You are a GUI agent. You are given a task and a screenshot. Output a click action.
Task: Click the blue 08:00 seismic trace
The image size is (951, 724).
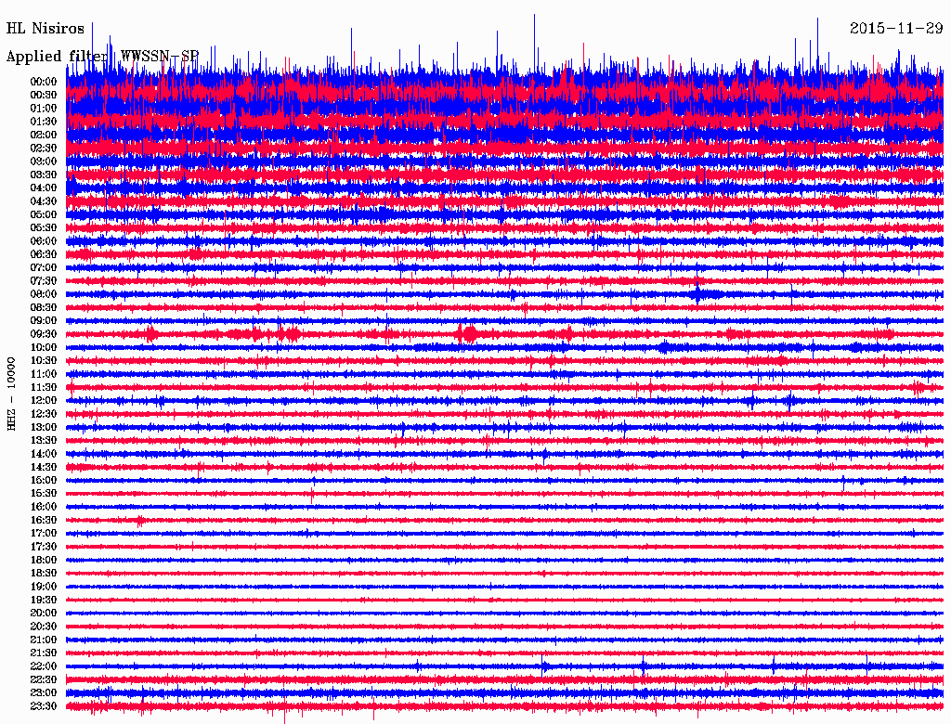[x=504, y=294]
